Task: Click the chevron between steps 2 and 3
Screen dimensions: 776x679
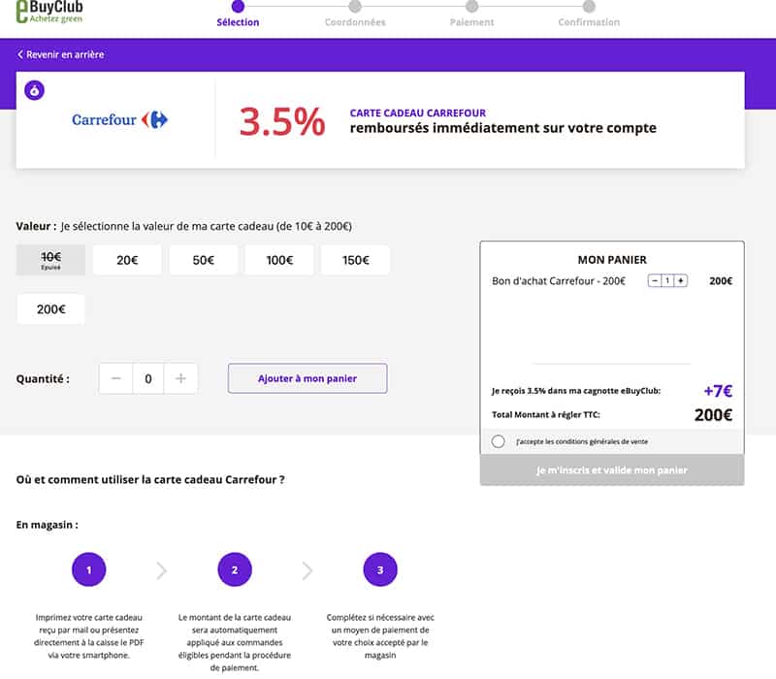Action: point(307,570)
